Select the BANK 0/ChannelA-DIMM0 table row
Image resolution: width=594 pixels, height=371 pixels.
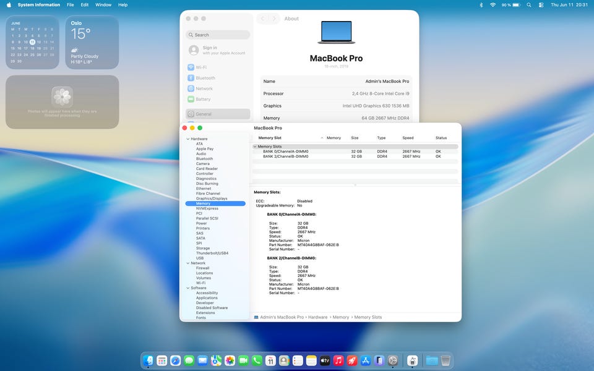click(355, 151)
